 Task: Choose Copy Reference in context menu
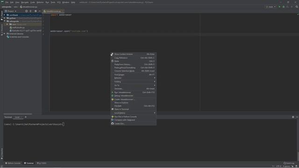[x=133, y=58]
